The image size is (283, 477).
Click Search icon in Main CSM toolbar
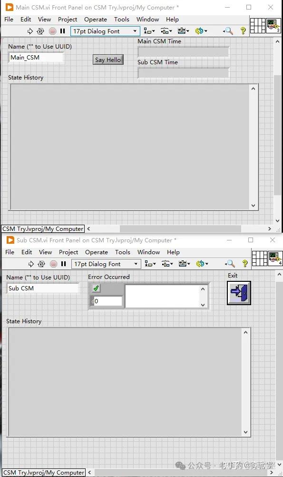click(x=228, y=31)
